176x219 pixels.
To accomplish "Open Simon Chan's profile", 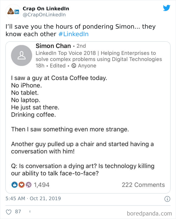I will tap(53, 46).
